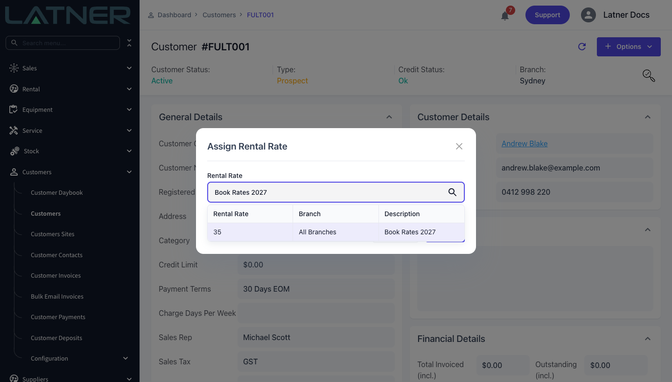
Task: Click the Rental menu icon
Action: (14, 89)
